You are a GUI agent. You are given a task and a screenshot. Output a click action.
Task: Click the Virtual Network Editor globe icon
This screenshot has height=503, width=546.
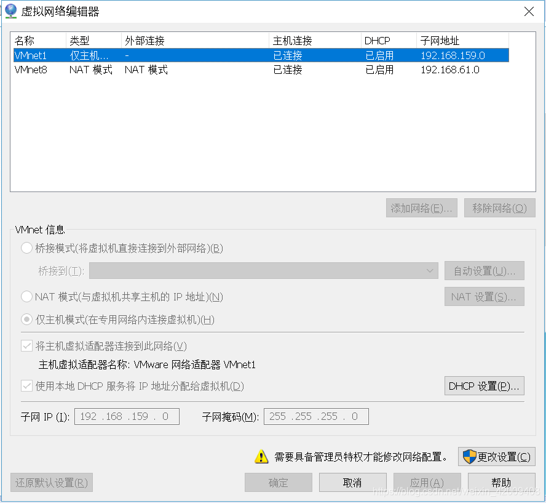(x=11, y=11)
